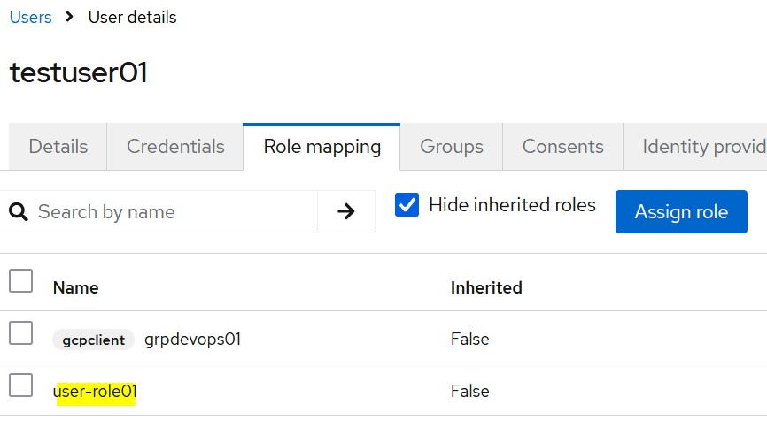The image size is (767, 435).
Task: Click the highlighted user-role01 role name
Action: (96, 392)
